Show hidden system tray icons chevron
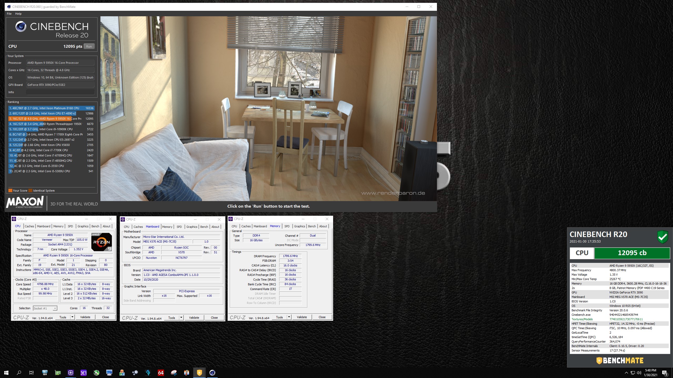673x378 pixels. [x=626, y=373]
